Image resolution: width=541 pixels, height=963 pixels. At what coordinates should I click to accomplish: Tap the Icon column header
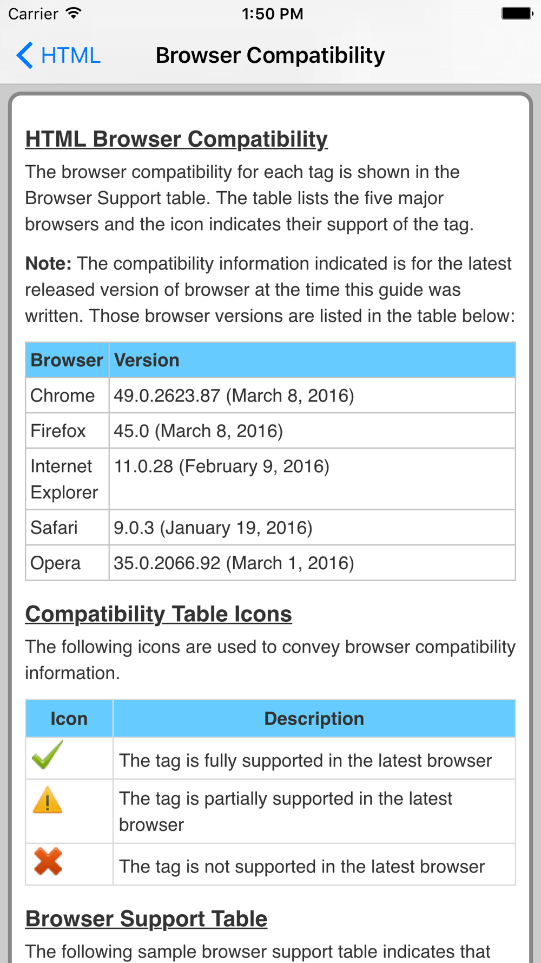[69, 719]
